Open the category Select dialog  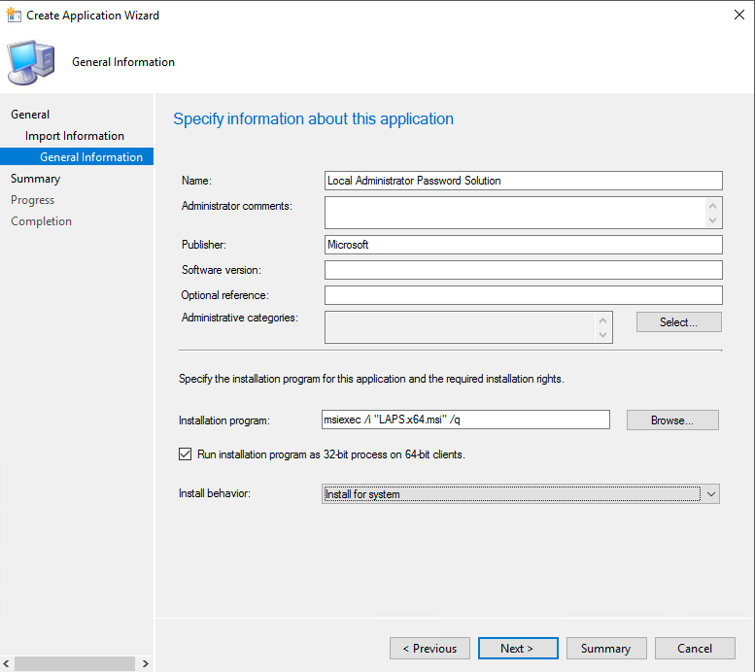coord(678,321)
